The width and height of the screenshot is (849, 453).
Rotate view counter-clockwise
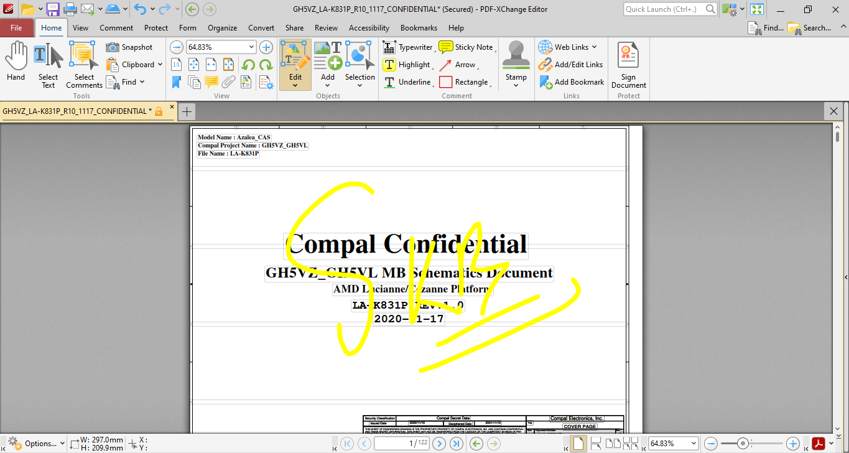coord(248,65)
